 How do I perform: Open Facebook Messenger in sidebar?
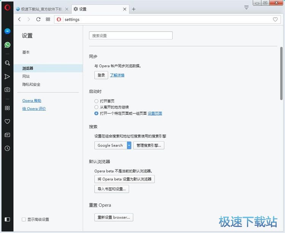pos(7,31)
